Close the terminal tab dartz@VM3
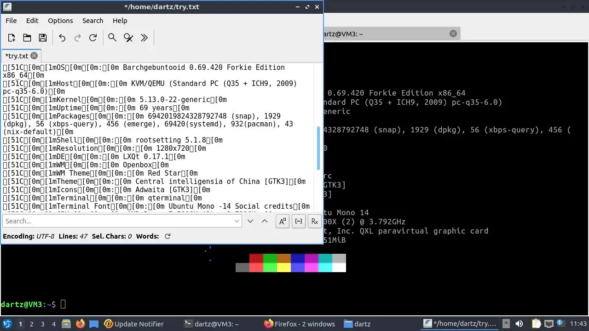This screenshot has width=589, height=331. 453,34
